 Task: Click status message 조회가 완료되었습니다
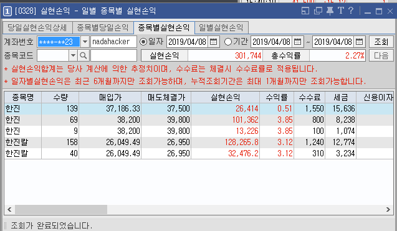click(x=52, y=225)
